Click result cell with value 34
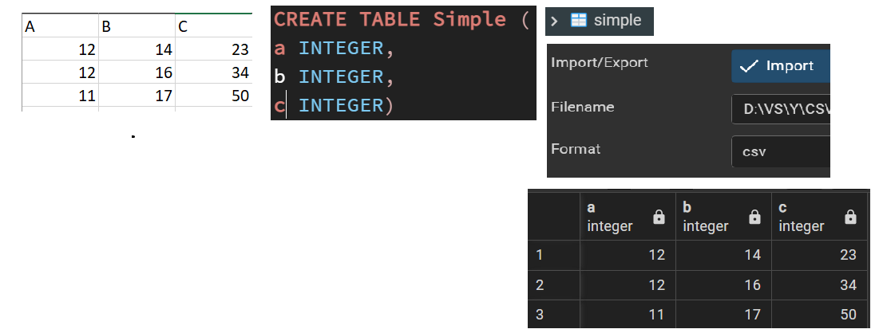883x333 pixels. coord(818,284)
